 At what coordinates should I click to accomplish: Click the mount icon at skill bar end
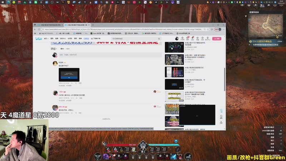(x=188, y=156)
